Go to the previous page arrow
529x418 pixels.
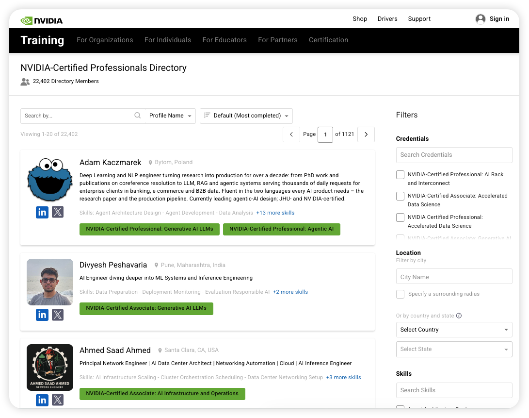(291, 134)
